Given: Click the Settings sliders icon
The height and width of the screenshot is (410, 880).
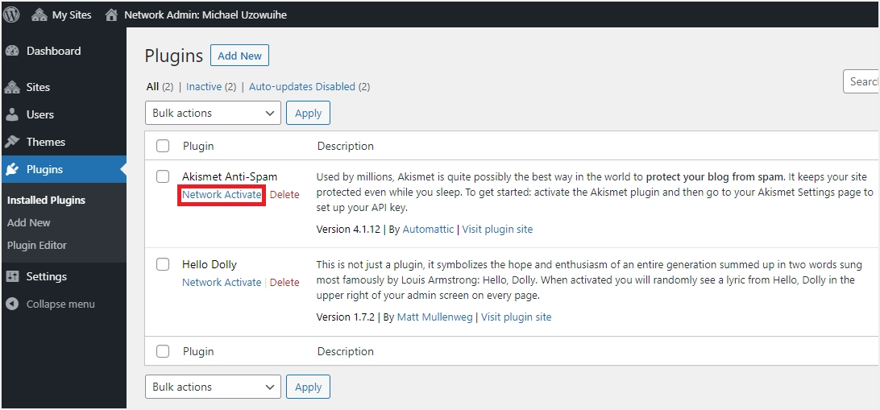Looking at the screenshot, I should [x=12, y=276].
